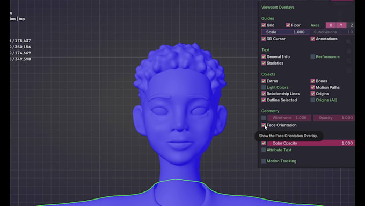
Task: Uncheck the Origins checkbox
Action: pyautogui.click(x=312, y=94)
